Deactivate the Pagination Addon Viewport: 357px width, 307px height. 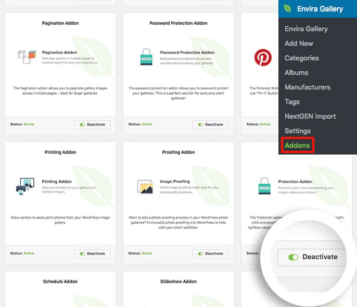click(93, 125)
